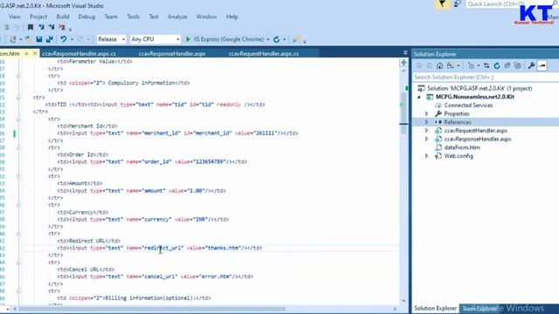The height and width of the screenshot is (314, 559).
Task: Open the Window menu
Action: [x=206, y=17]
